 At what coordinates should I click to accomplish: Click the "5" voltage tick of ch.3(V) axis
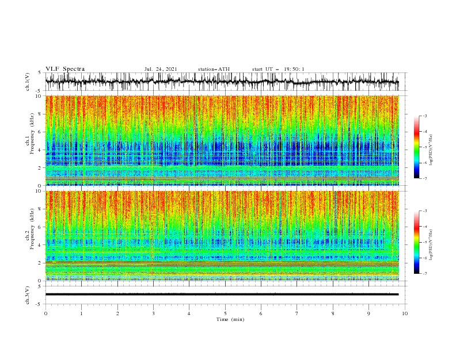click(x=40, y=286)
